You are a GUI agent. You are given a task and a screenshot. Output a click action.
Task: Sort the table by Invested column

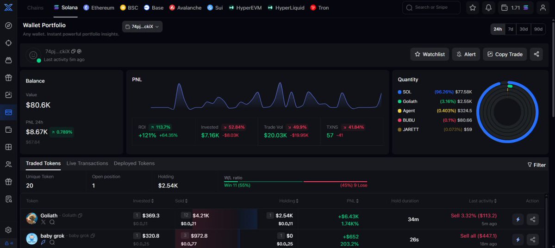click(143, 201)
